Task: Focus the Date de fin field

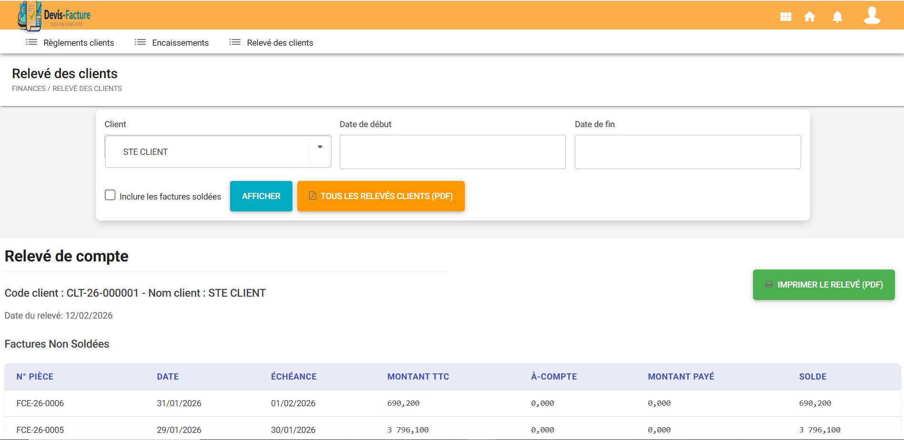Action: (687, 152)
